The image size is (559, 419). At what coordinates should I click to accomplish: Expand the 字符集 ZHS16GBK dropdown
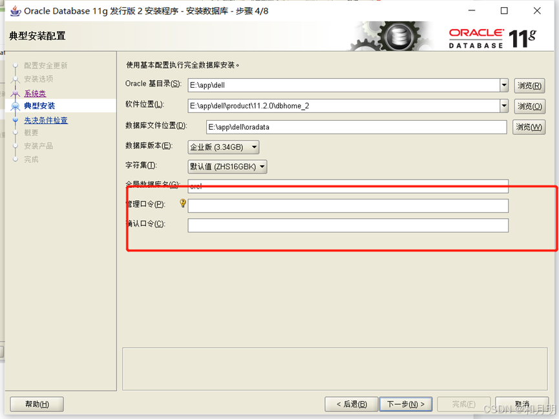pyautogui.click(x=227, y=167)
